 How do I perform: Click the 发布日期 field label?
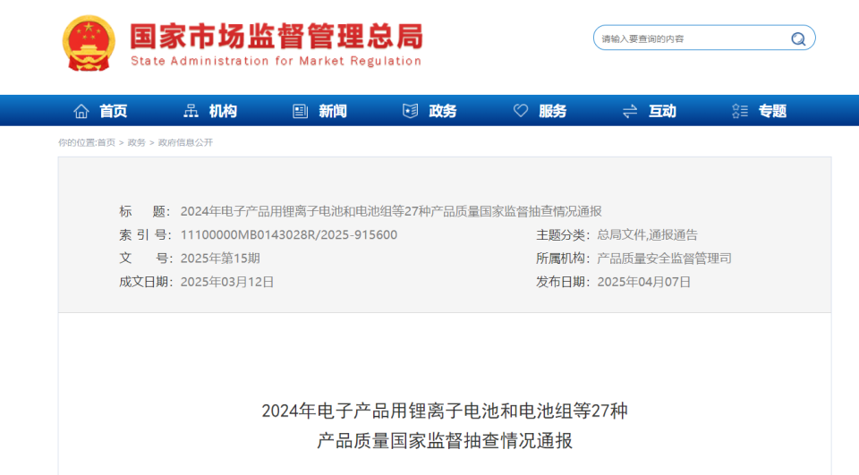pyautogui.click(x=563, y=282)
